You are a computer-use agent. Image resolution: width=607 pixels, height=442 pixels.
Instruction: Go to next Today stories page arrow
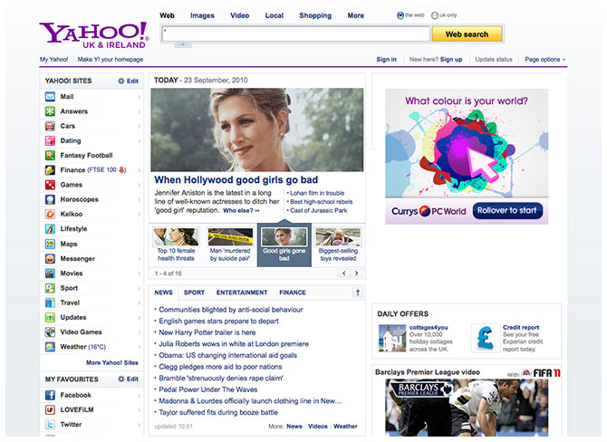pyautogui.click(x=356, y=274)
